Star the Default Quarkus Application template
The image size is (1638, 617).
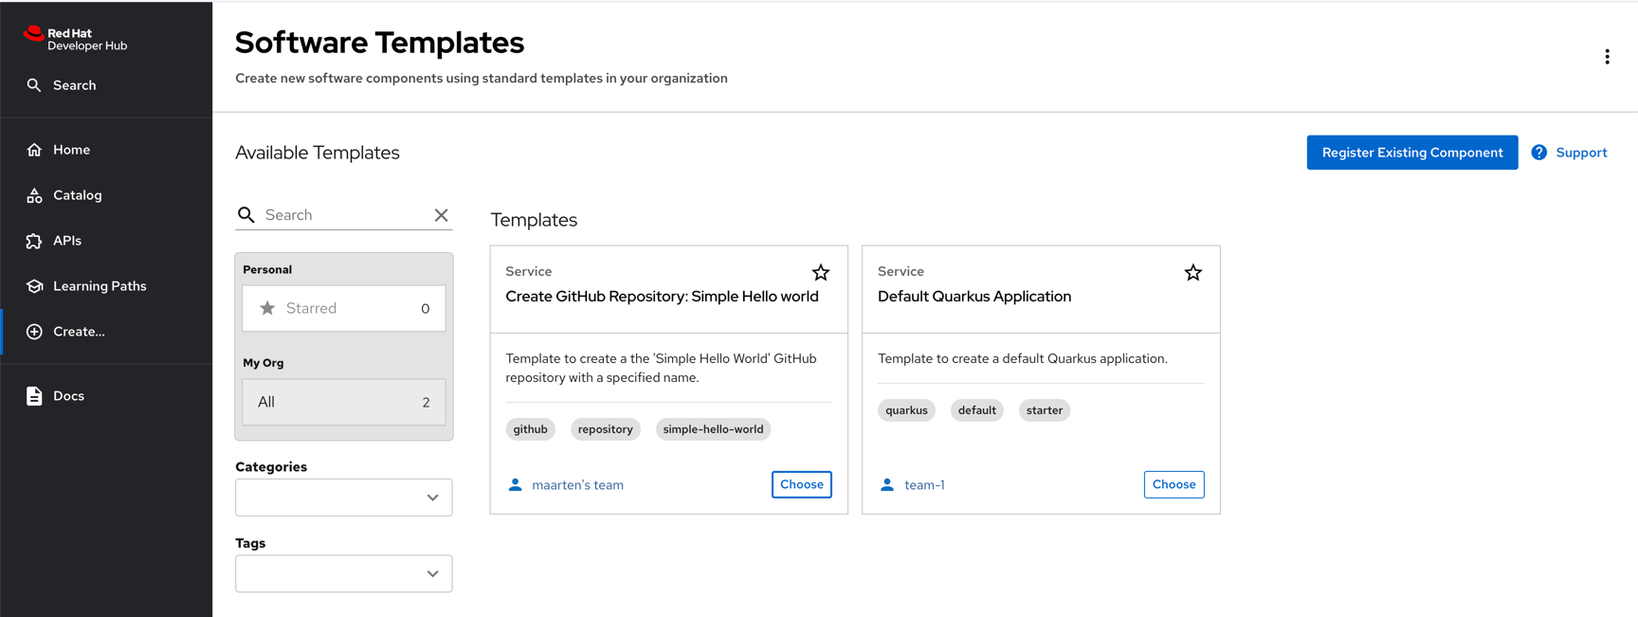(1192, 273)
